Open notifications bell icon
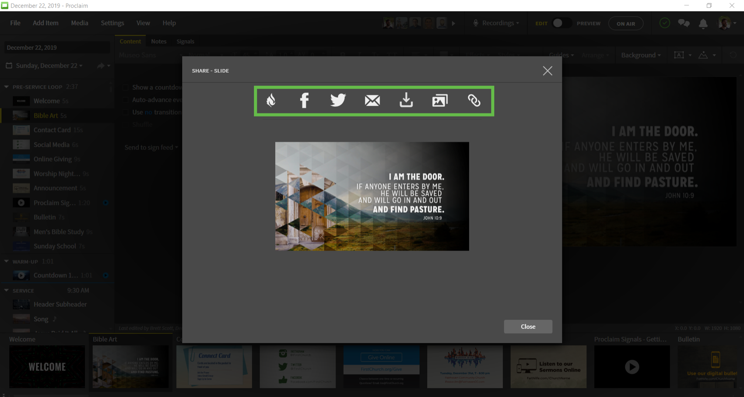The height and width of the screenshot is (397, 744). [703, 24]
